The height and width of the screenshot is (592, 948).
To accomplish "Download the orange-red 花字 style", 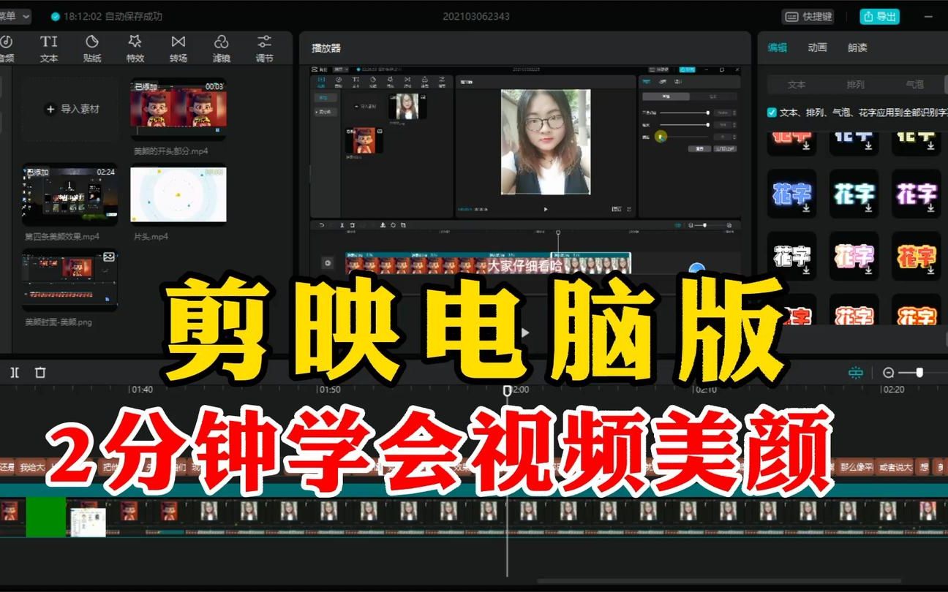I will [930, 270].
